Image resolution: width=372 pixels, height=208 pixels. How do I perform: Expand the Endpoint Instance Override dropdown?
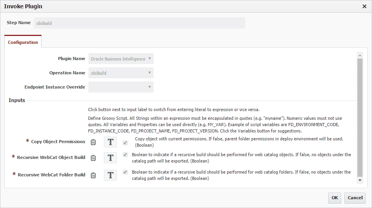click(x=121, y=87)
